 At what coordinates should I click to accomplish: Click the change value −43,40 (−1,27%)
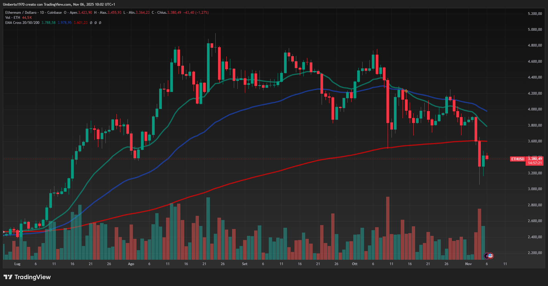click(x=196, y=13)
